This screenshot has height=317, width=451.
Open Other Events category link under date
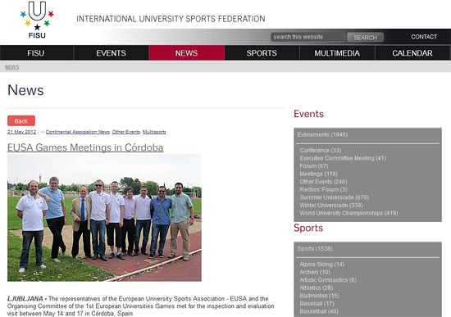(x=126, y=132)
